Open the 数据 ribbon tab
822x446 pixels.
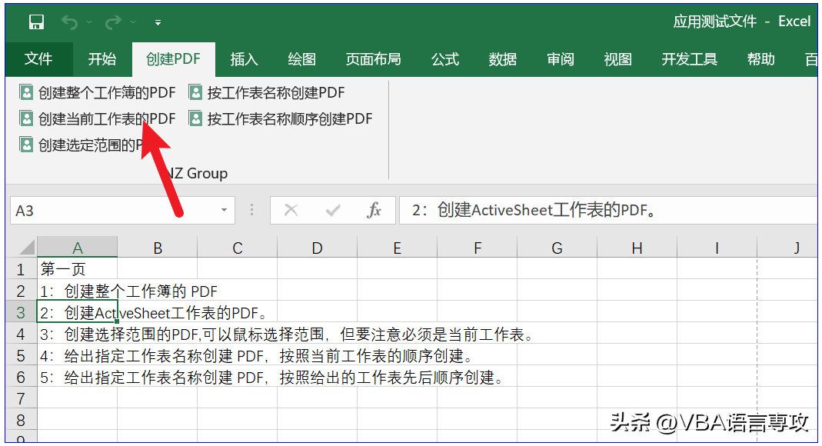(x=503, y=59)
